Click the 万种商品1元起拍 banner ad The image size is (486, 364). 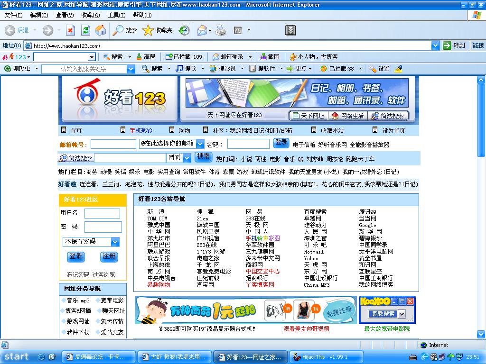246,310
